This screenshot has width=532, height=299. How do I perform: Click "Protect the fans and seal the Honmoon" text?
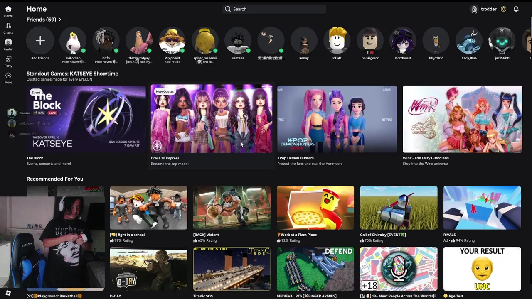point(309,164)
